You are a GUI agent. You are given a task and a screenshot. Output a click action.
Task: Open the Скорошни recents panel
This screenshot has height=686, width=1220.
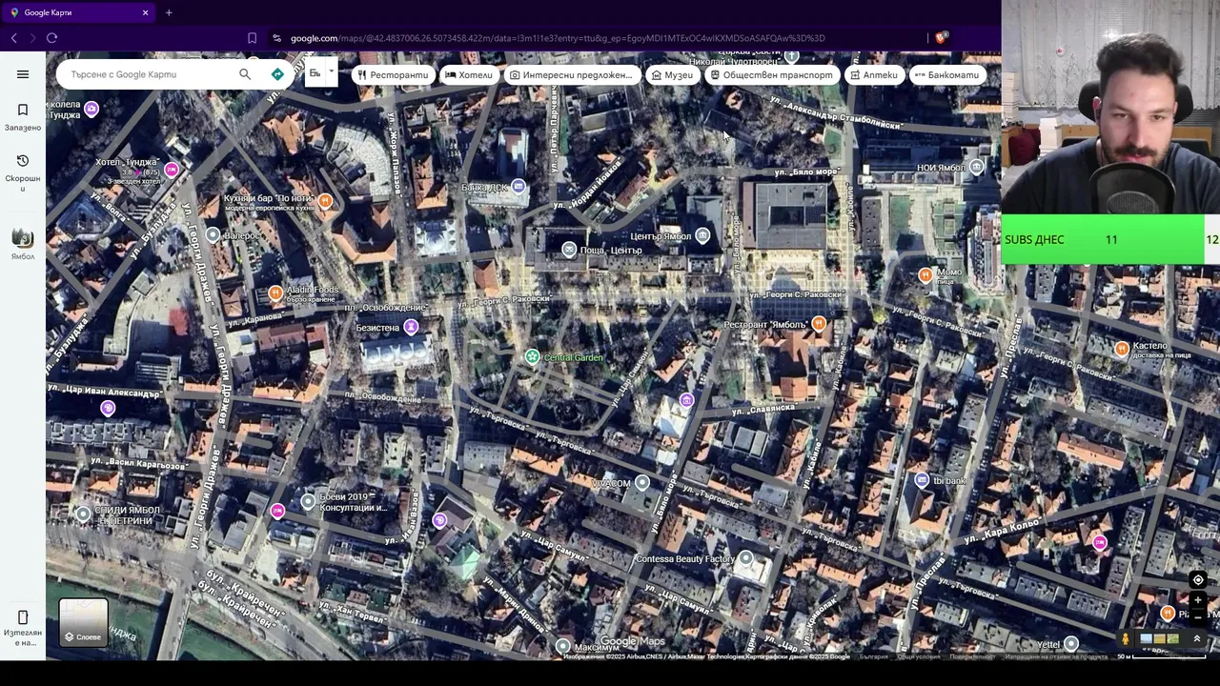click(23, 172)
